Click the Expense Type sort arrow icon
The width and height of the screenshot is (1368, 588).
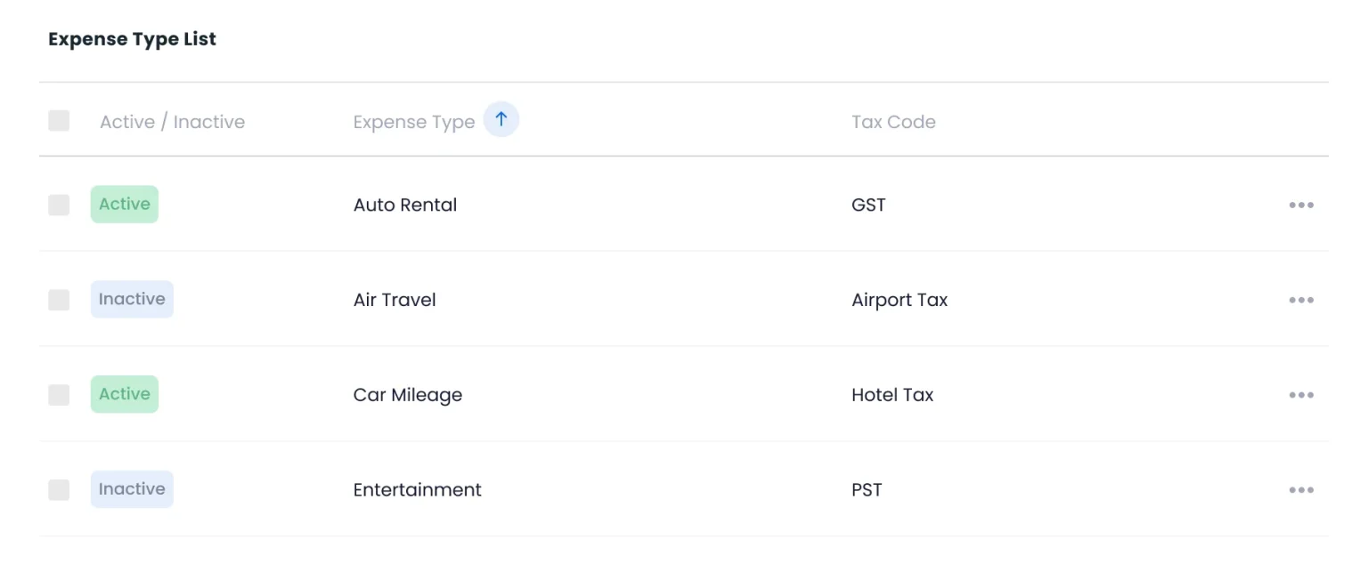tap(501, 119)
